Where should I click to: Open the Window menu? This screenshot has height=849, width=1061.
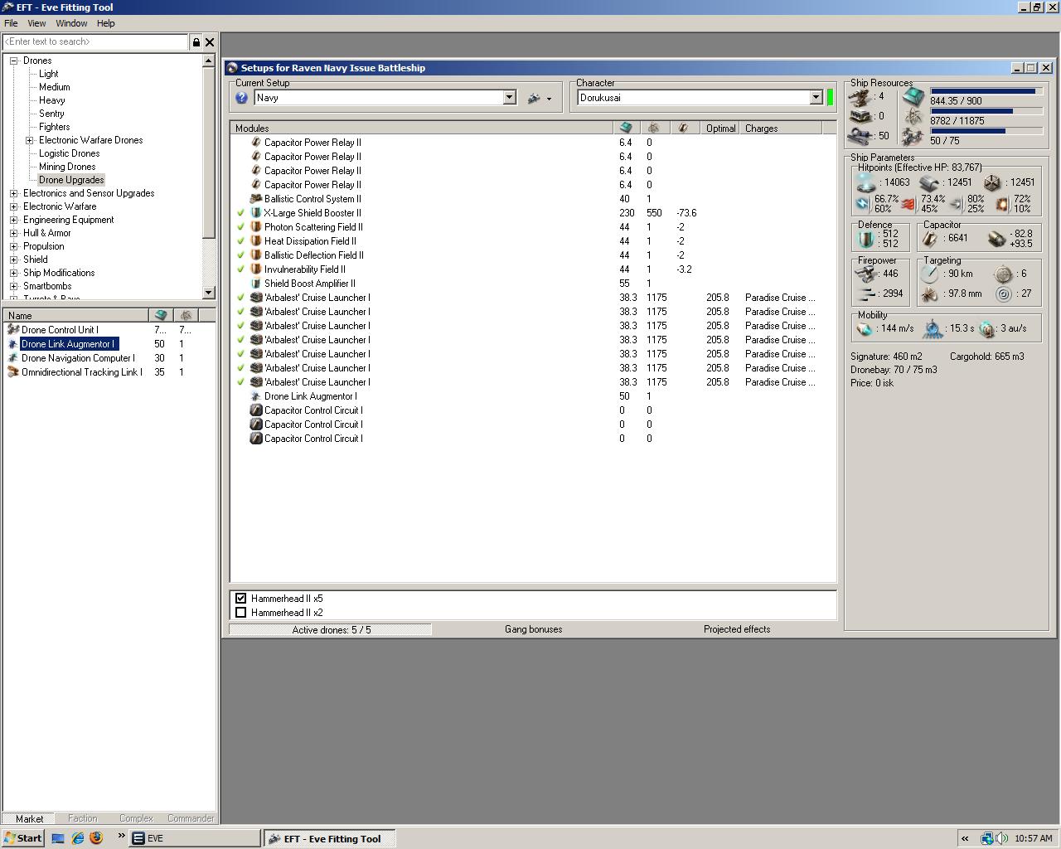[x=71, y=23]
